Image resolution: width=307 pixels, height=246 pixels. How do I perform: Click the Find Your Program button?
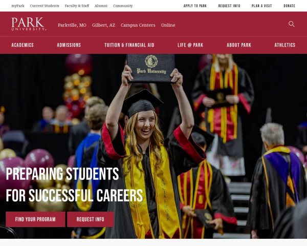[35, 219]
